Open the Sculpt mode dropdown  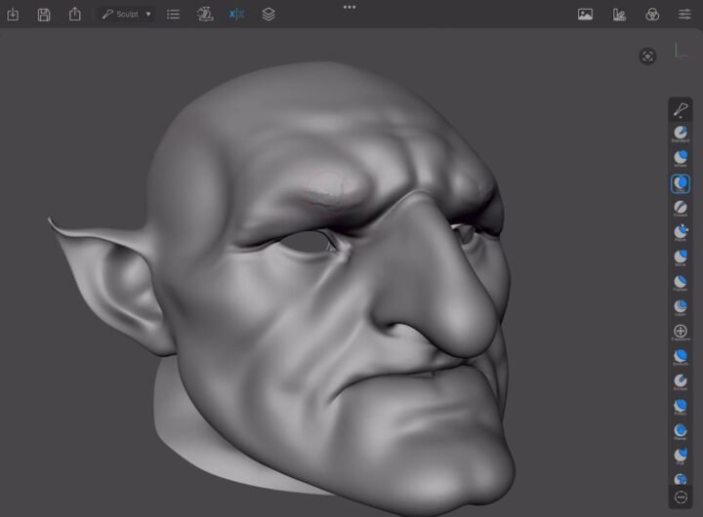point(127,15)
